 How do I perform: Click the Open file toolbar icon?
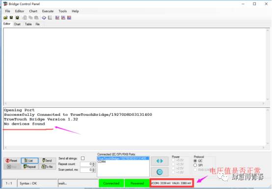[x=5, y=18]
